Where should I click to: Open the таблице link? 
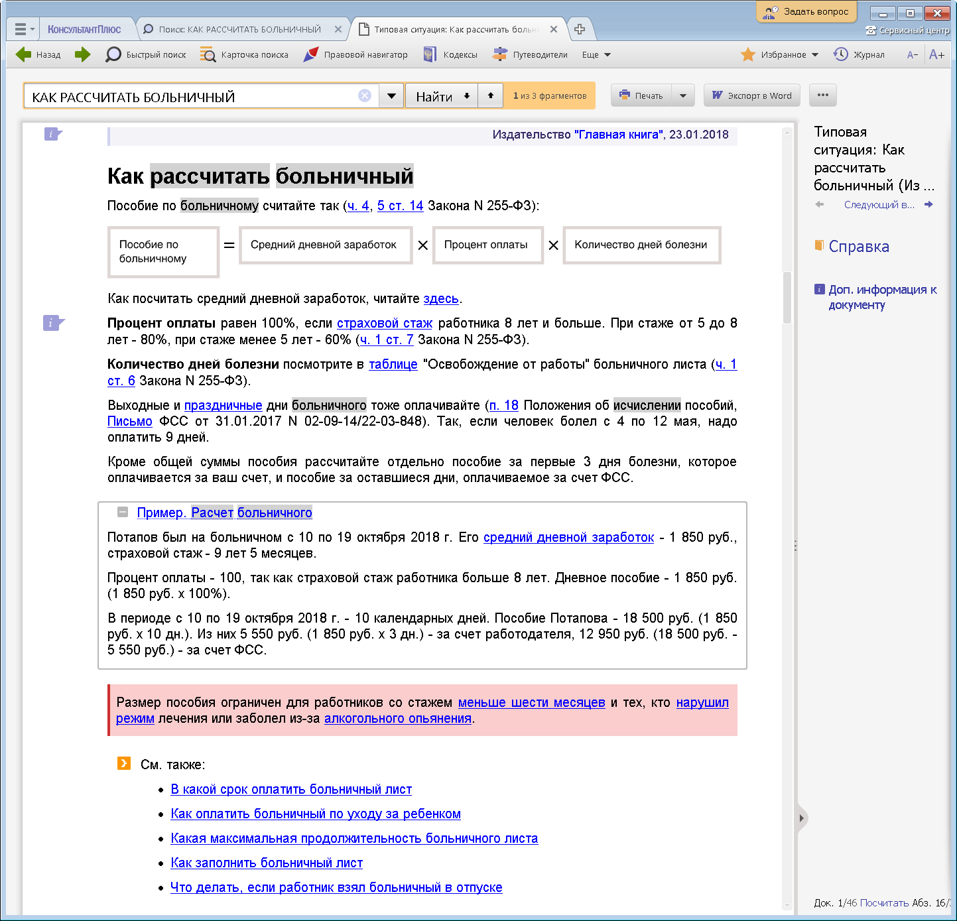click(393, 364)
